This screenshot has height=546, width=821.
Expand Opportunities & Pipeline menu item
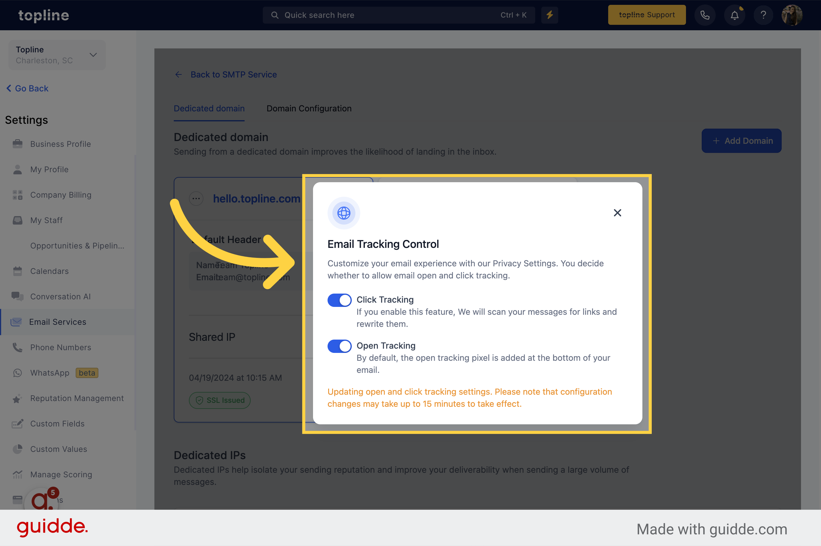(x=78, y=245)
